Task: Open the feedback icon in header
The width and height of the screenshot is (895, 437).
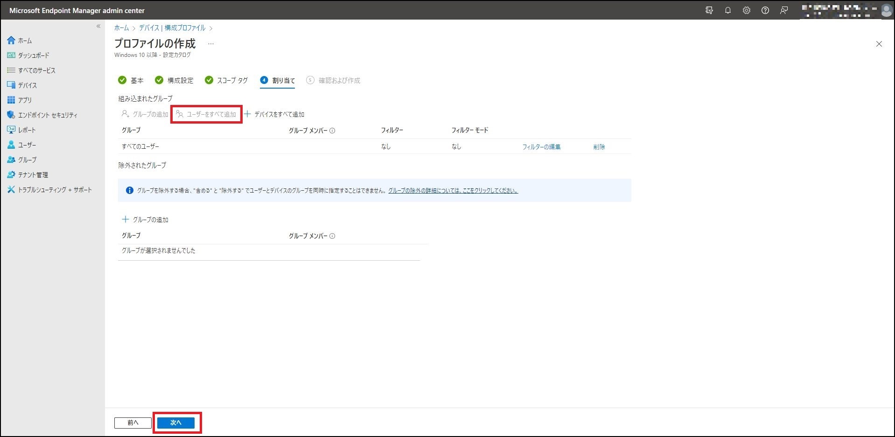Action: tap(784, 10)
